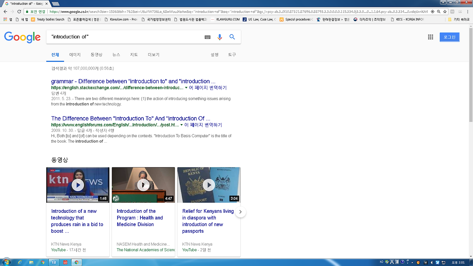Switch to the 뉴스 (News) tab

(116, 55)
